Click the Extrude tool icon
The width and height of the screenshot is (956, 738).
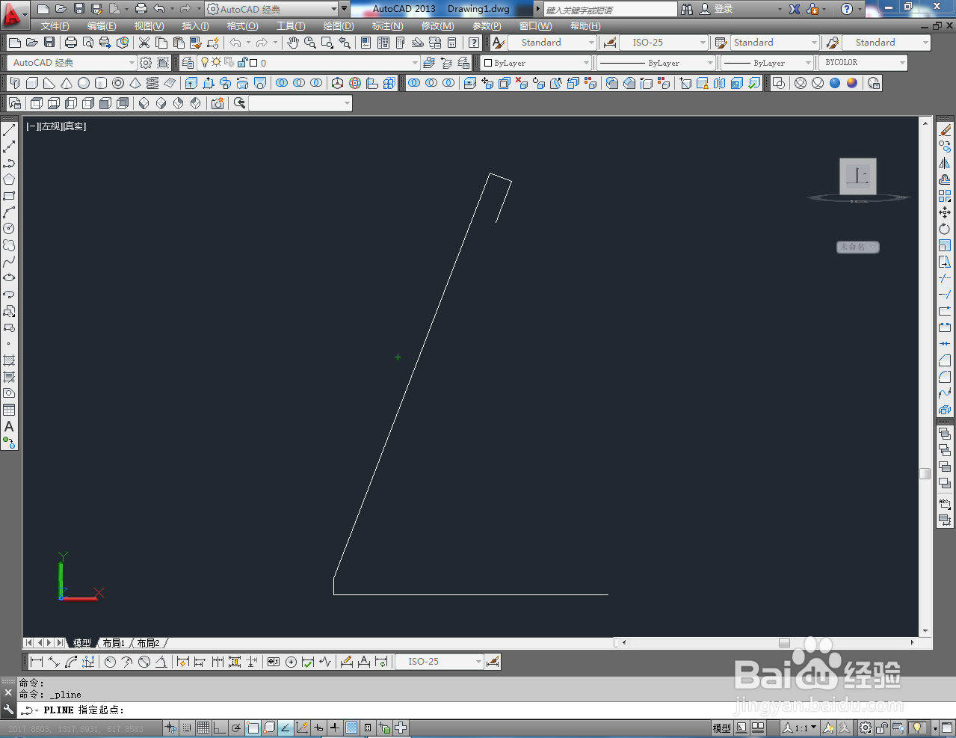coord(191,83)
